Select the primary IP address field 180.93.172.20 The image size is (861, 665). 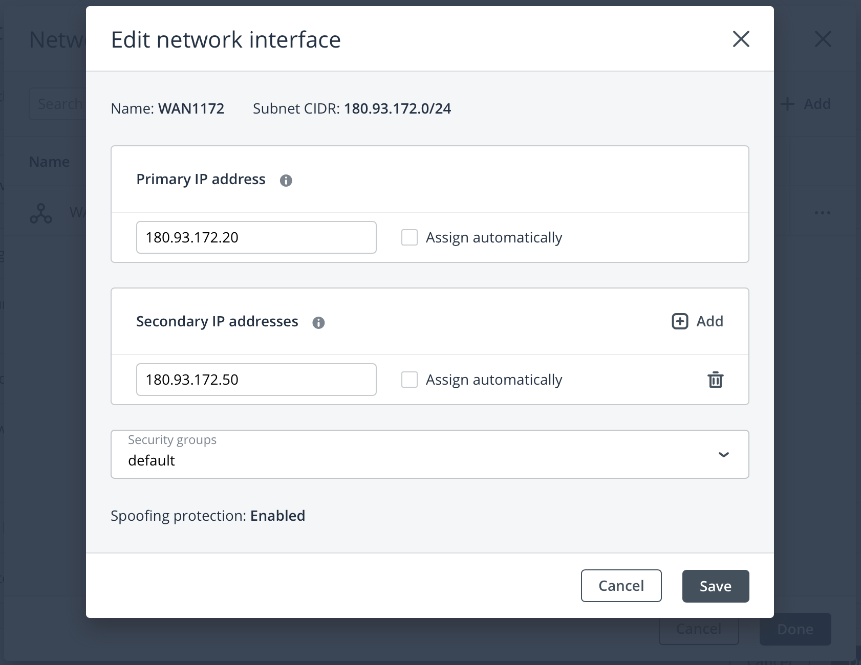click(256, 237)
